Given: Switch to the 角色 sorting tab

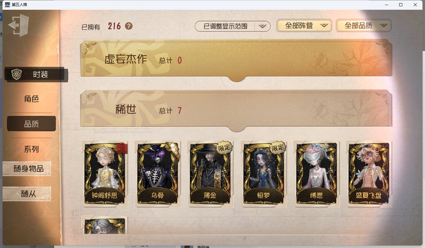Looking at the screenshot, I should pyautogui.click(x=31, y=99).
